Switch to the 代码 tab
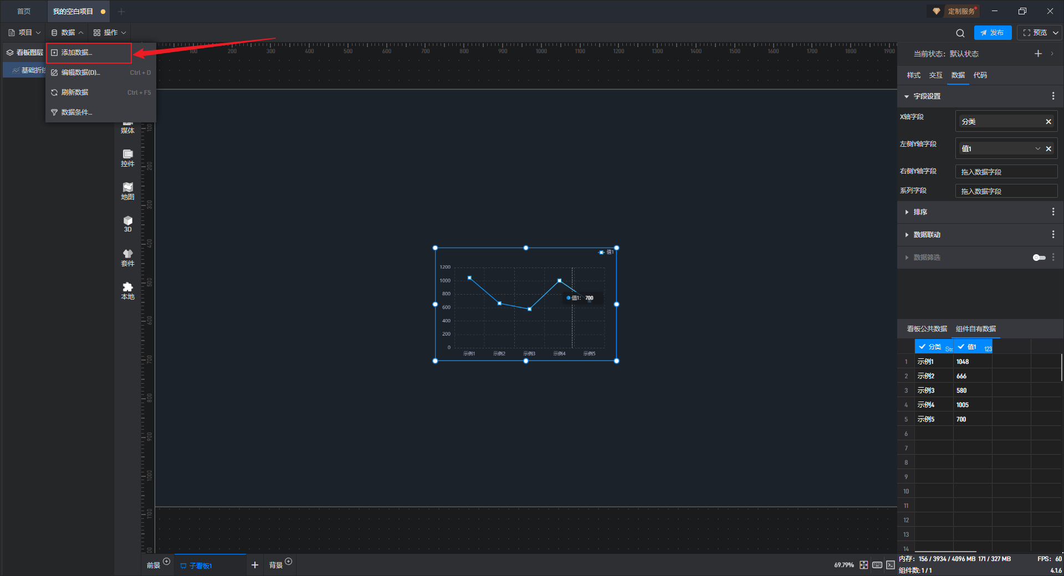The height and width of the screenshot is (576, 1064). [x=980, y=75]
